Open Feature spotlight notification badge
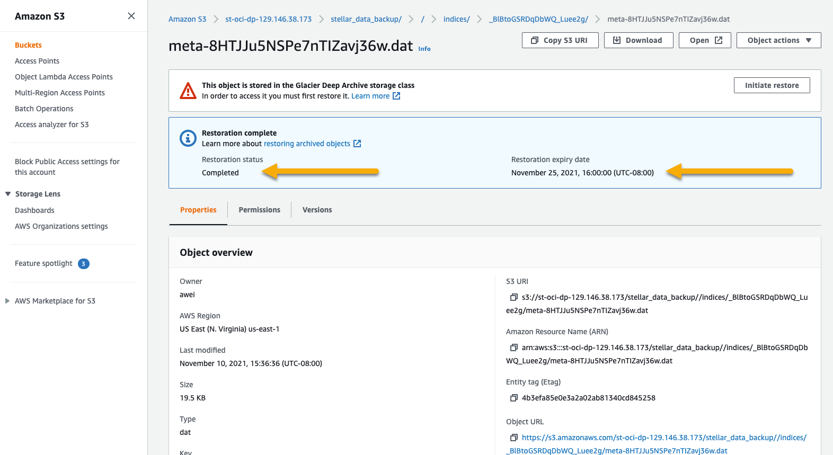Viewport: 833px width, 455px height. 84,264
